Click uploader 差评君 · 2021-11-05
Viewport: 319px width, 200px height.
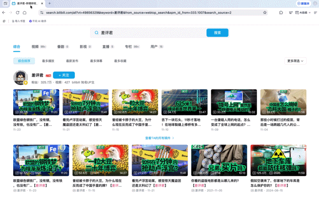point(207,191)
